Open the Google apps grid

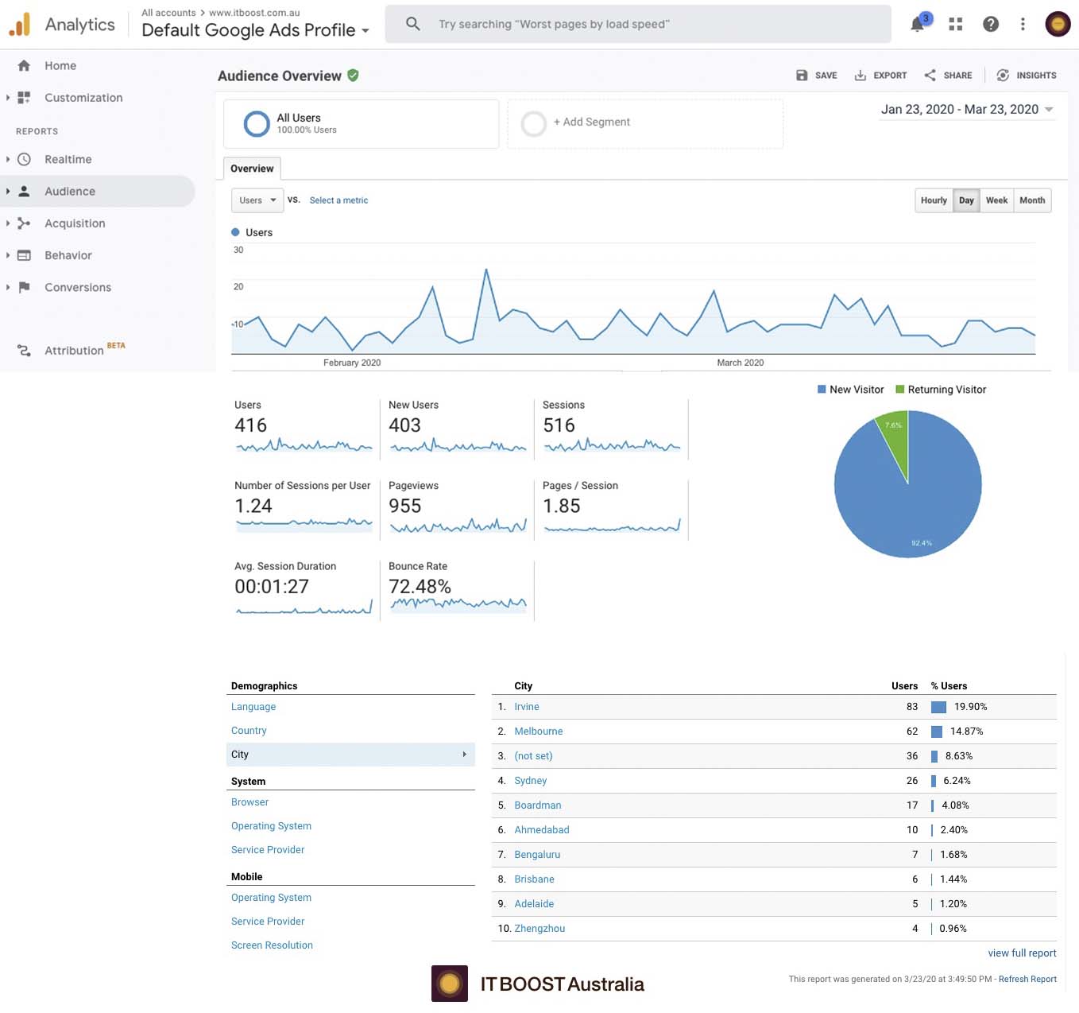955,24
